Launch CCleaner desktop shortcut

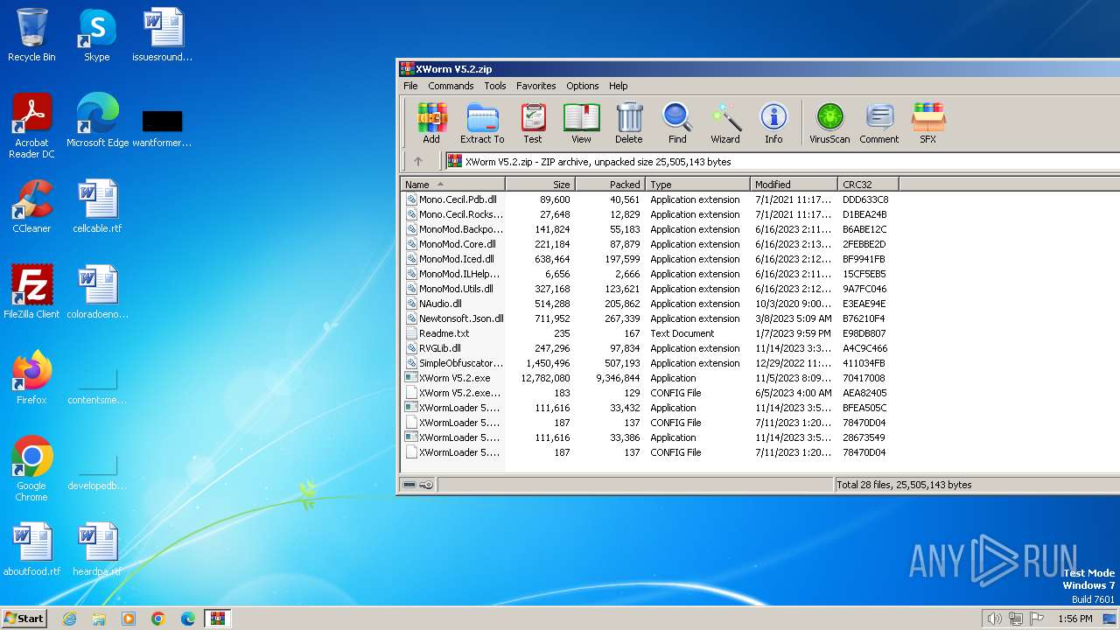pyautogui.click(x=31, y=206)
